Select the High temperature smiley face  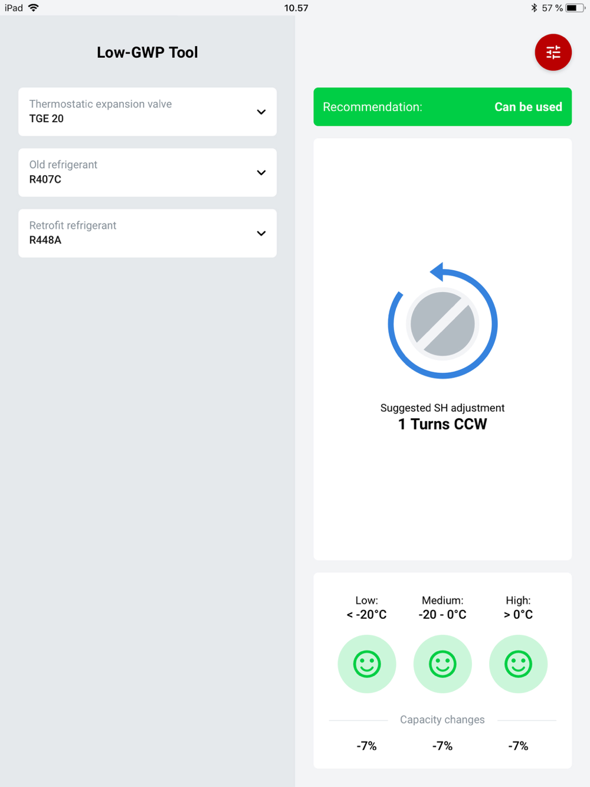pyautogui.click(x=518, y=664)
